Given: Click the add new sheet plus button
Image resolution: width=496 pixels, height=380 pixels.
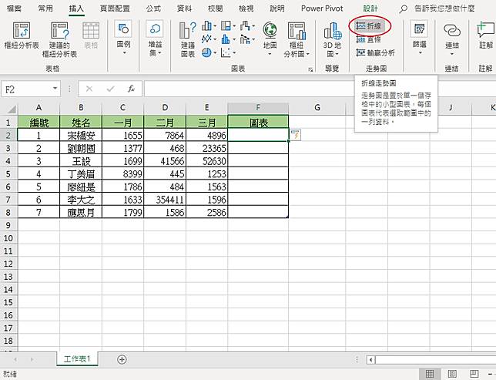Looking at the screenshot, I should [x=122, y=359].
